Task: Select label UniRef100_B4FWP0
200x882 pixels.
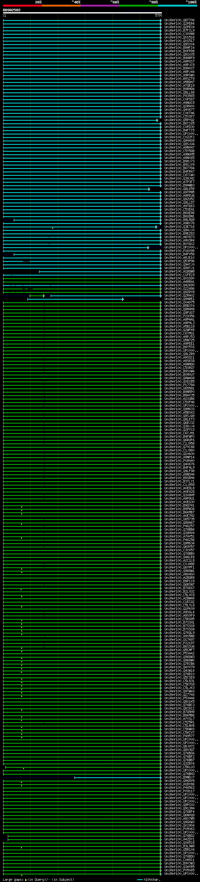Action: tap(179, 437)
